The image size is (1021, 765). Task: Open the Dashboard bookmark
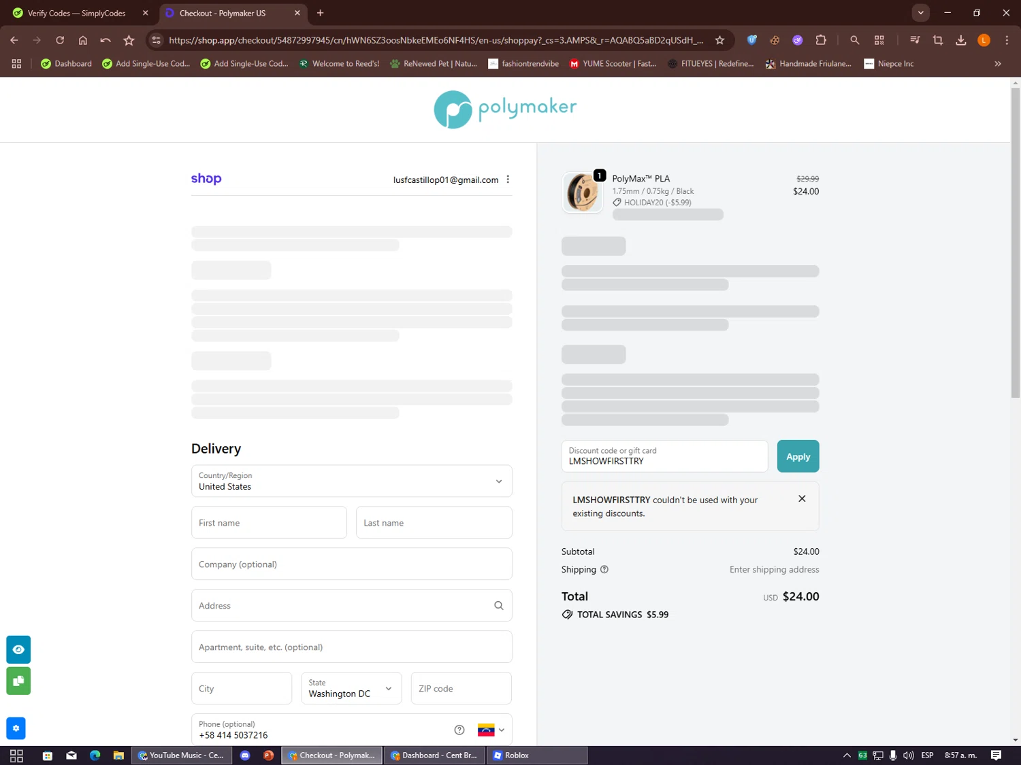click(x=66, y=63)
